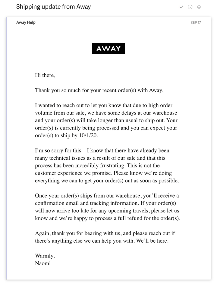Click the Warmly closing line

pyautogui.click(x=45, y=256)
